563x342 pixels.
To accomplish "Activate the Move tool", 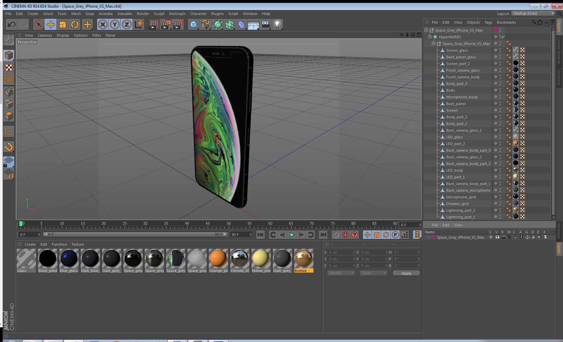I will coord(51,24).
